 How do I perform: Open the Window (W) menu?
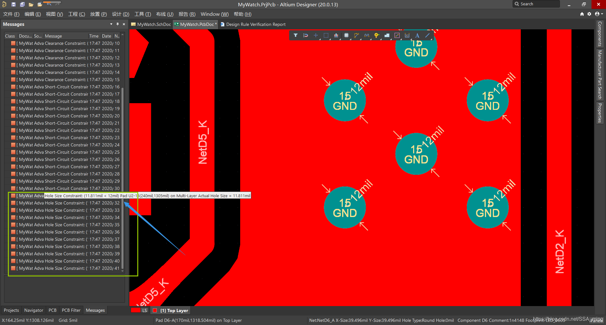point(215,14)
